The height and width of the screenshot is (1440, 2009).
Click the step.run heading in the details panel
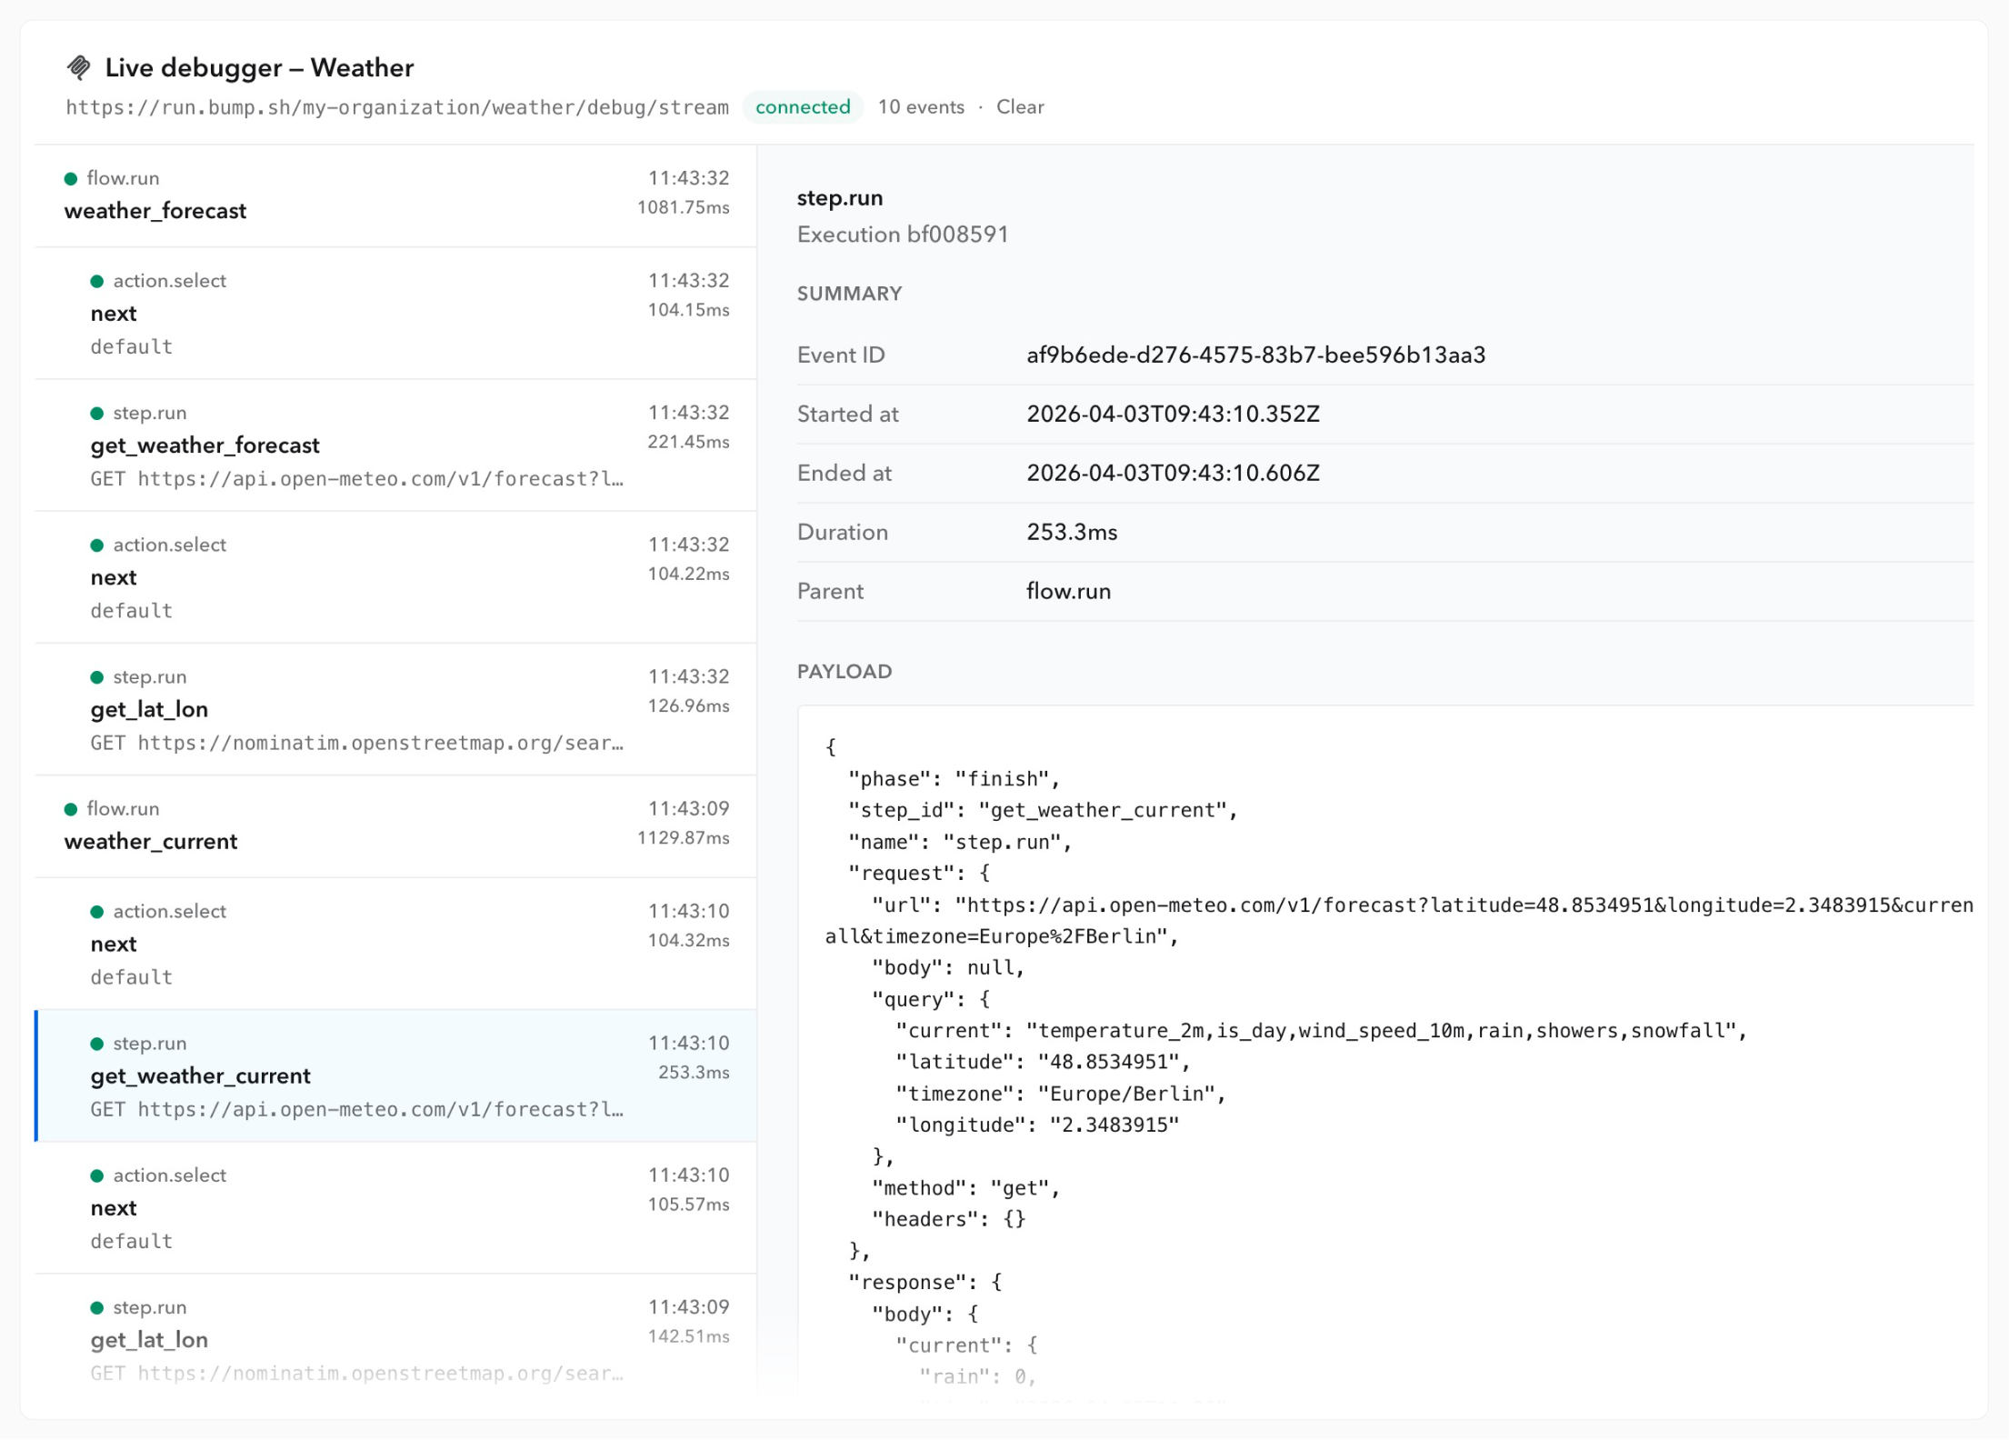(x=840, y=198)
